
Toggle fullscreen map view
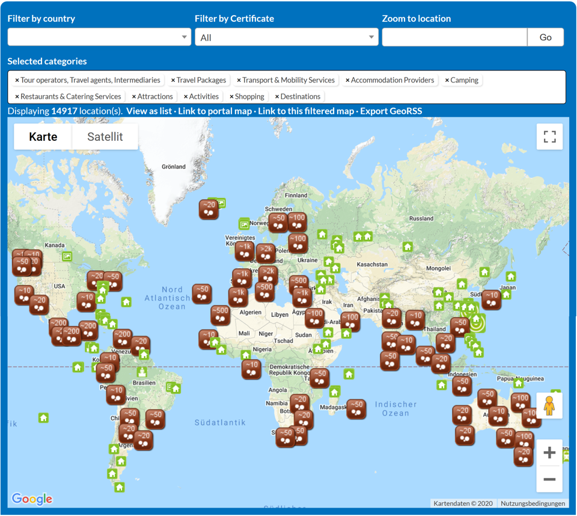point(549,137)
